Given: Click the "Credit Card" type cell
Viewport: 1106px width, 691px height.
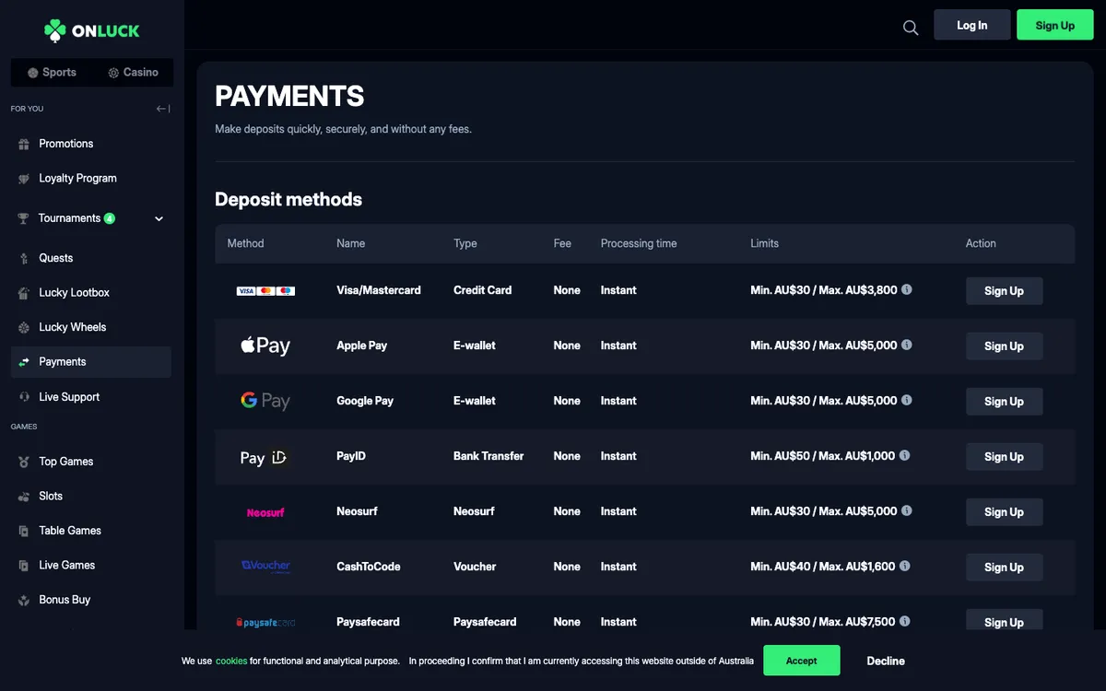Looking at the screenshot, I should [x=482, y=290].
